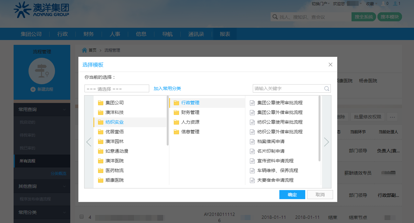Open the 行政 menu in navigation bar

[x=62, y=34]
